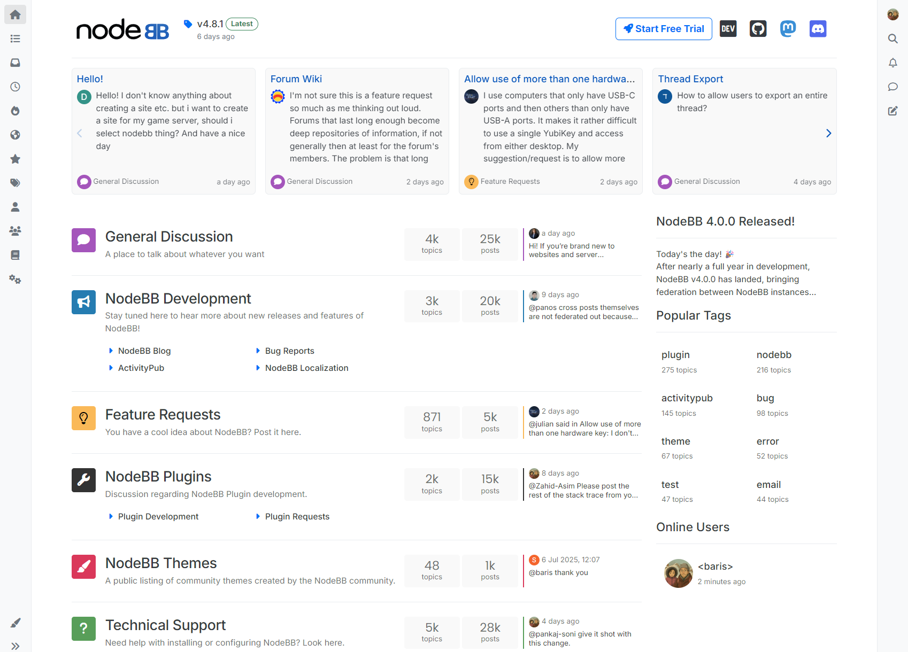The image size is (908, 652).
Task: Open the Popular fire icon in left sidebar
Action: [15, 111]
